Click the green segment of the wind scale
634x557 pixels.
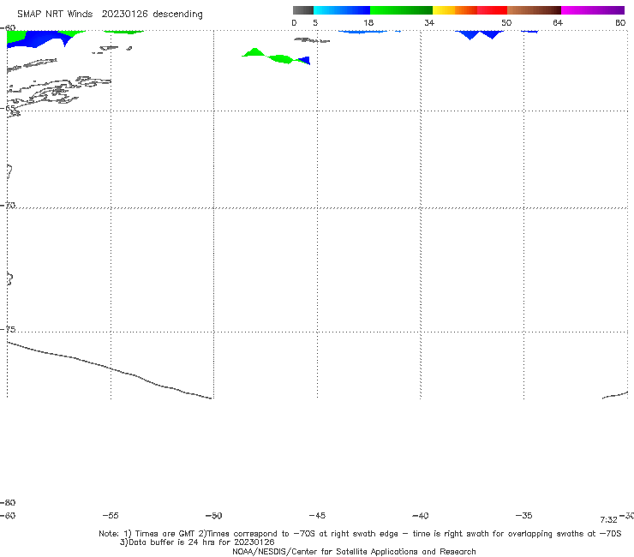(x=401, y=10)
